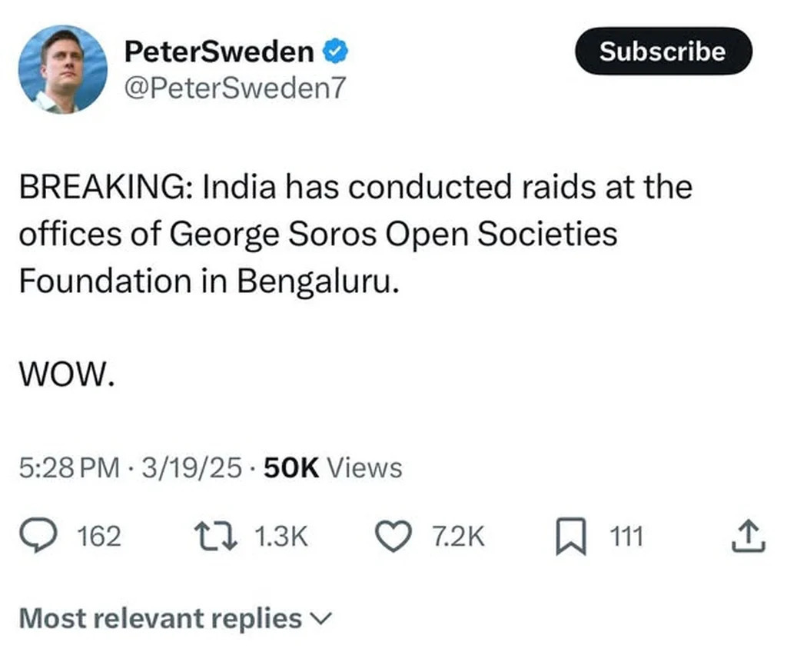Click the 111 bookmarks count
Viewport: 787px width, 665px height.
626,536
